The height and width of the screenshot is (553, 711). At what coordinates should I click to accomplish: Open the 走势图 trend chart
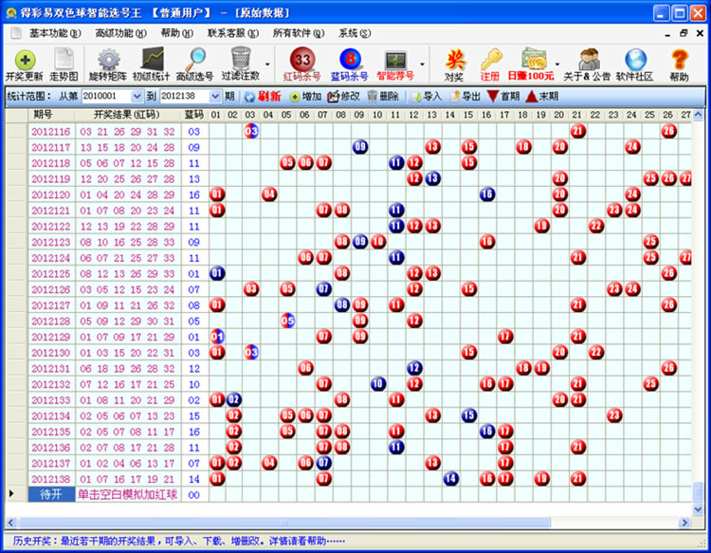64,65
